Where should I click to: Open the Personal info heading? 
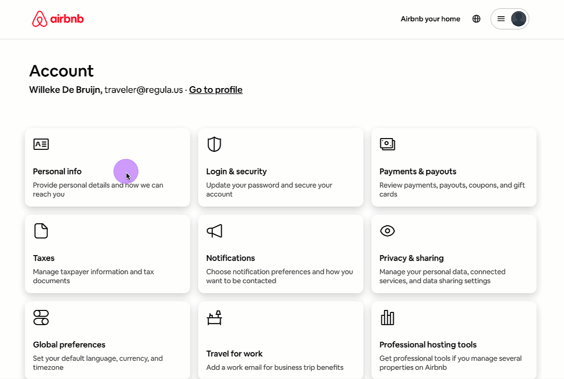[57, 171]
